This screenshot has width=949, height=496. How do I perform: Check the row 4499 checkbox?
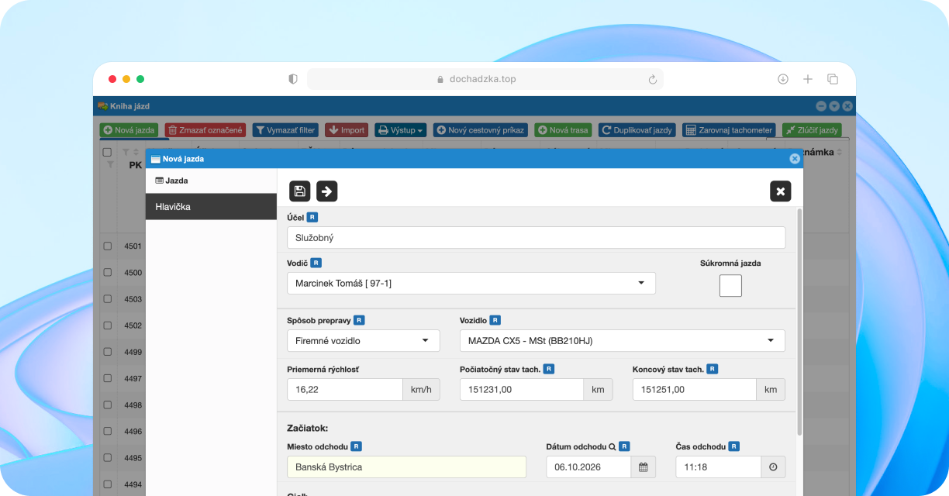108,352
